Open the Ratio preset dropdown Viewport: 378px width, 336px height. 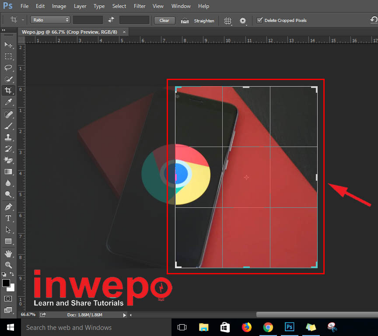click(50, 20)
